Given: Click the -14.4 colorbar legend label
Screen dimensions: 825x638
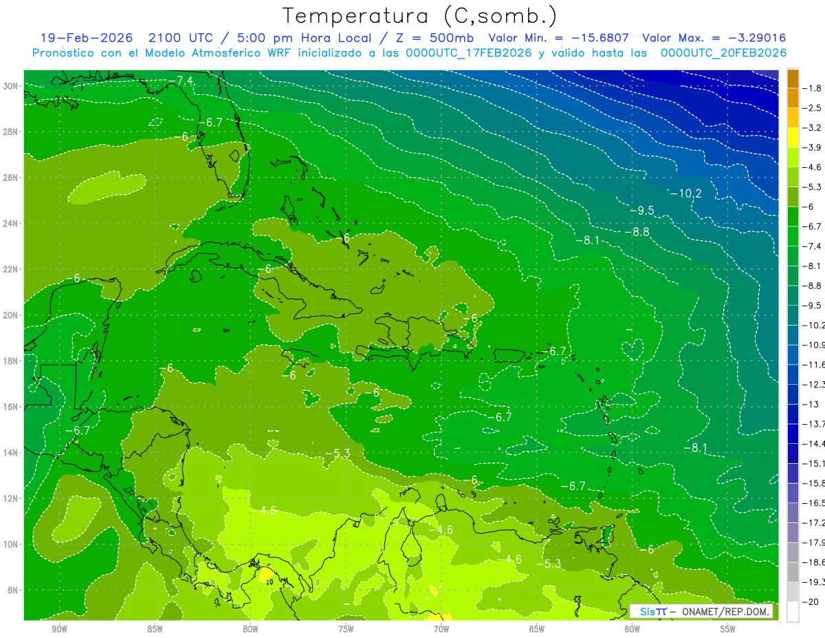Looking at the screenshot, I should (813, 443).
